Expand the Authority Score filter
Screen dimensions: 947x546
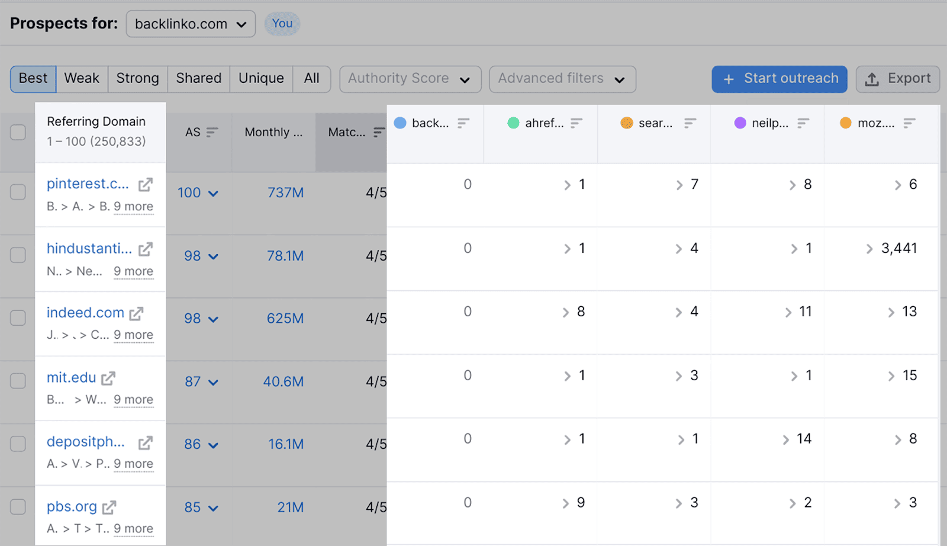[410, 79]
